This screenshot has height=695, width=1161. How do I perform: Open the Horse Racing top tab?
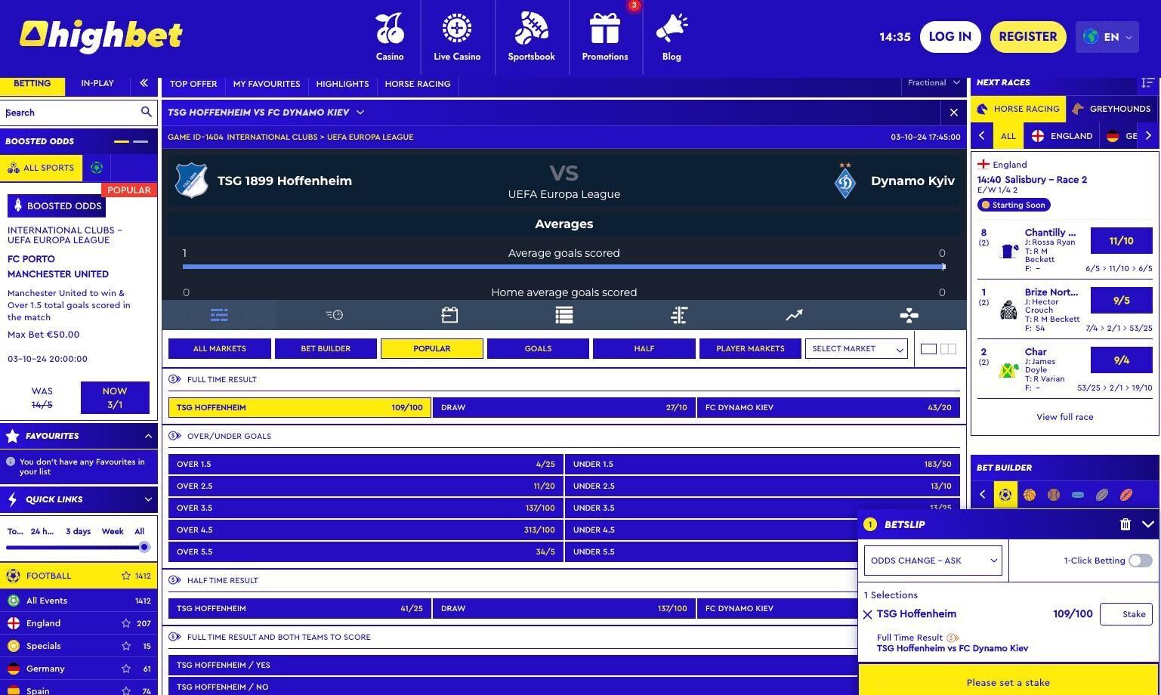(x=418, y=84)
